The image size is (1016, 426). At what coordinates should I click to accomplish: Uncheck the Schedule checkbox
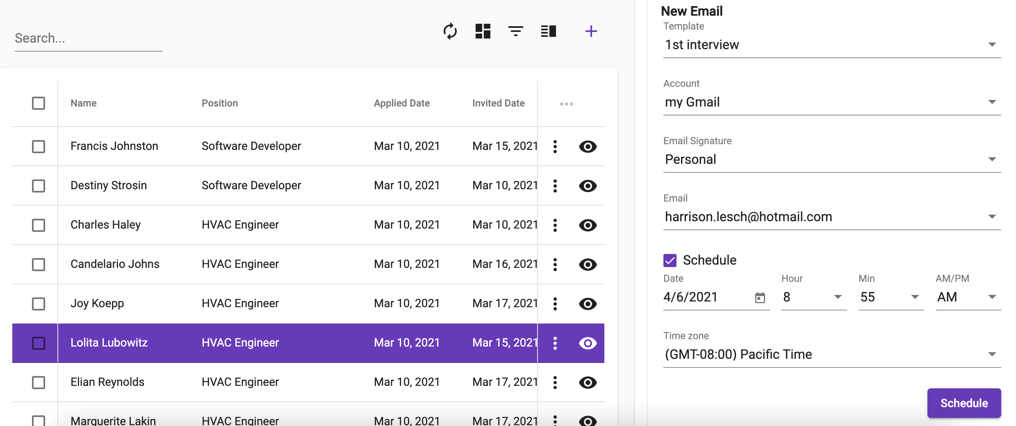coord(670,261)
